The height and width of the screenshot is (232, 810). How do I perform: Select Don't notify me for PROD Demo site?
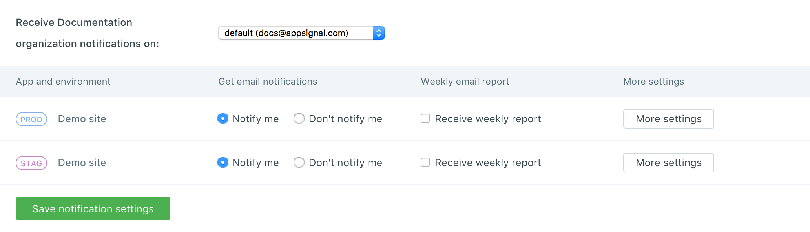pos(299,118)
